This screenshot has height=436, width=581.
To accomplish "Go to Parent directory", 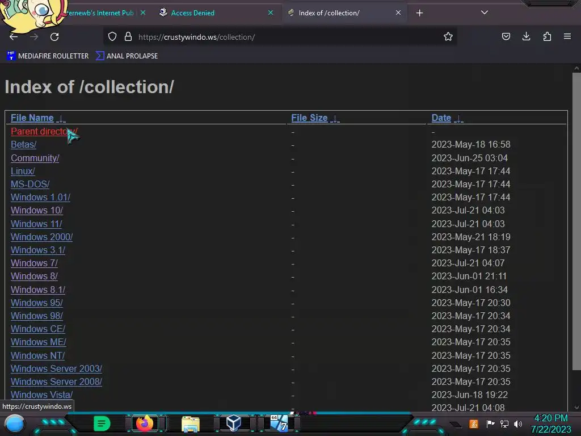I will pyautogui.click(x=44, y=132).
